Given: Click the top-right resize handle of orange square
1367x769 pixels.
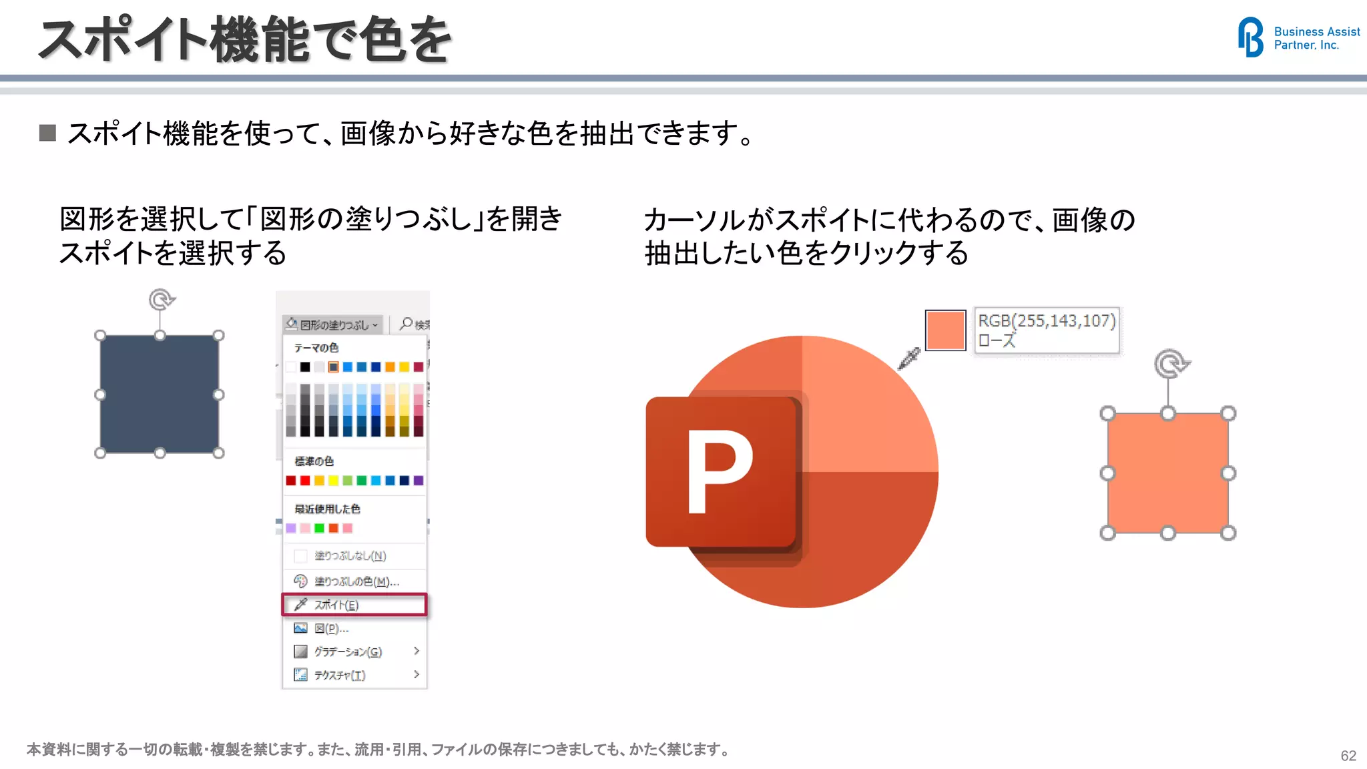Looking at the screenshot, I should [1228, 413].
